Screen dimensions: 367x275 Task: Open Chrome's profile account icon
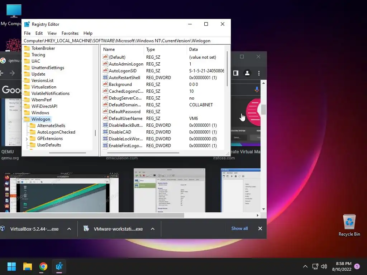pyautogui.click(x=247, y=73)
